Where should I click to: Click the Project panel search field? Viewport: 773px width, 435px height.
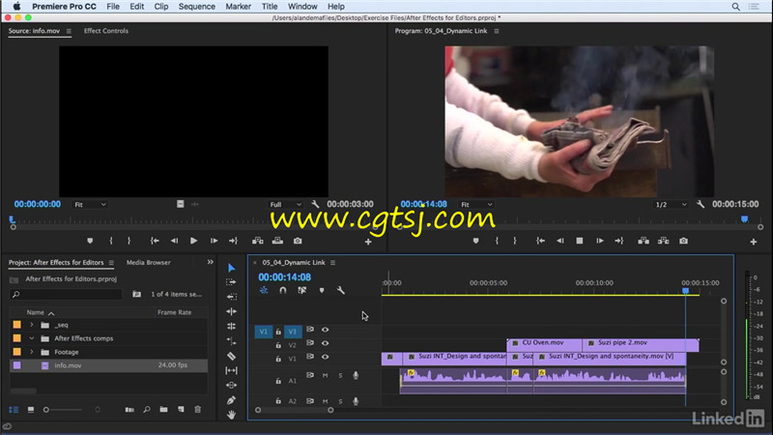pyautogui.click(x=66, y=295)
